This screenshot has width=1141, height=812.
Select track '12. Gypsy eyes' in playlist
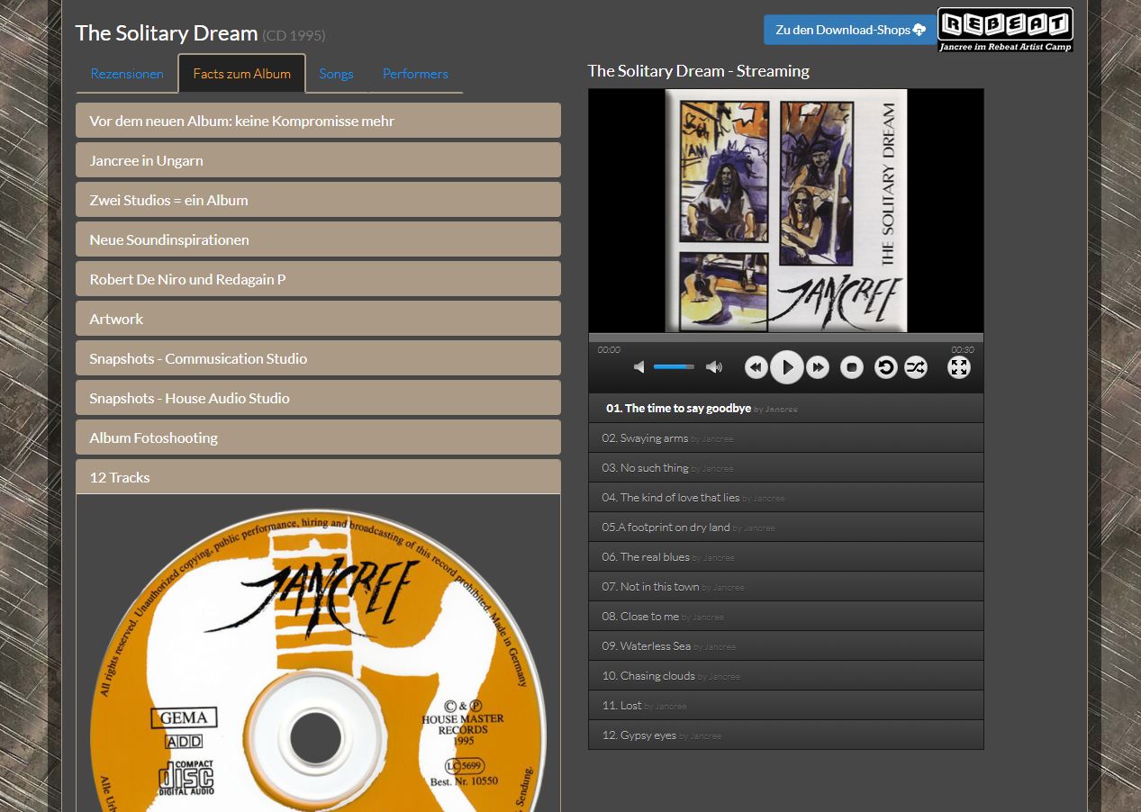point(639,735)
